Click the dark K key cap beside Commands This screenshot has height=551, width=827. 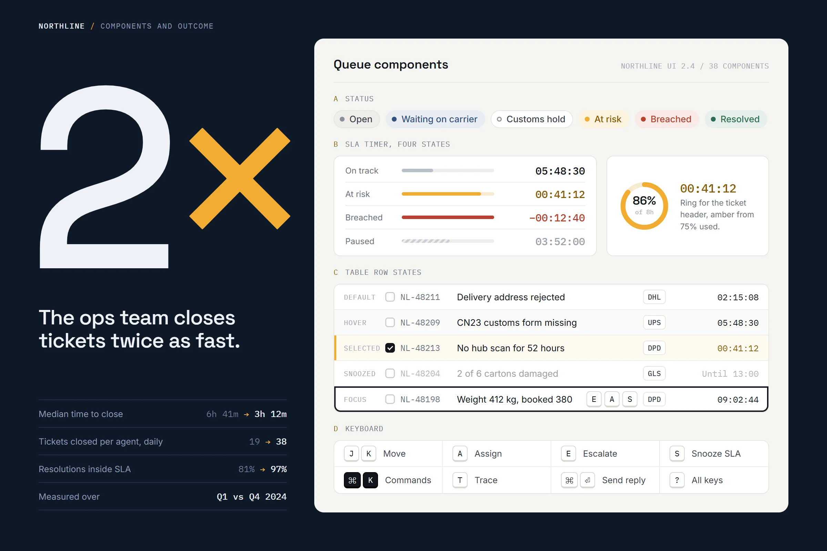coord(370,480)
